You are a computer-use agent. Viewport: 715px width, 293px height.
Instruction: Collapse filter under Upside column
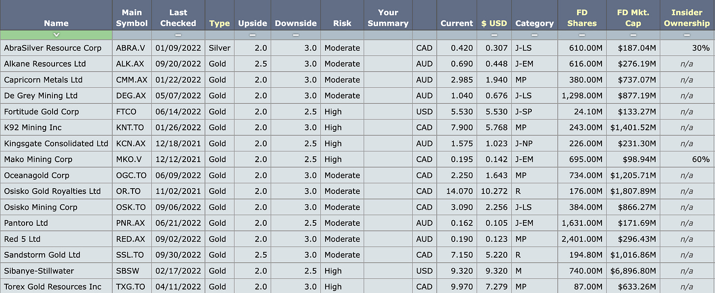(x=252, y=35)
